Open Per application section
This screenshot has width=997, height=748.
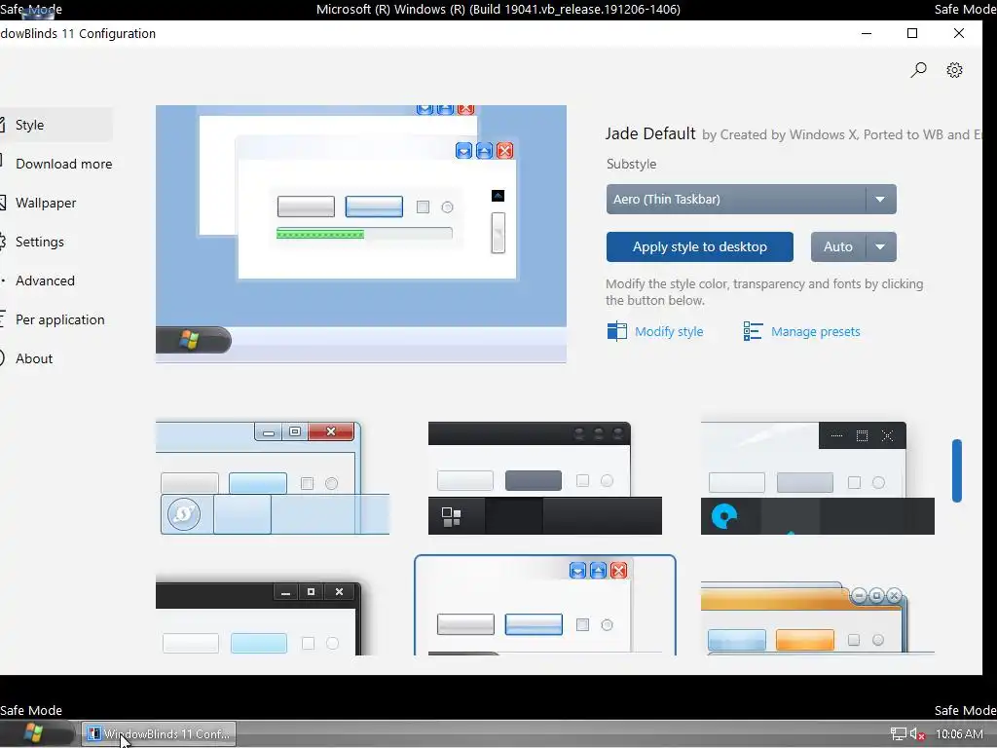point(55,319)
